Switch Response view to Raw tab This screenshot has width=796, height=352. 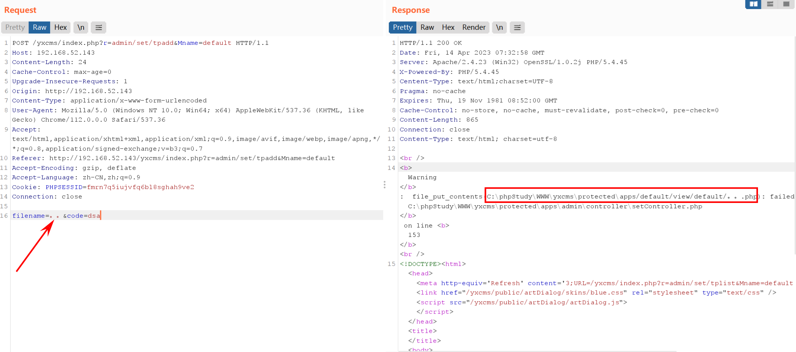pos(427,27)
